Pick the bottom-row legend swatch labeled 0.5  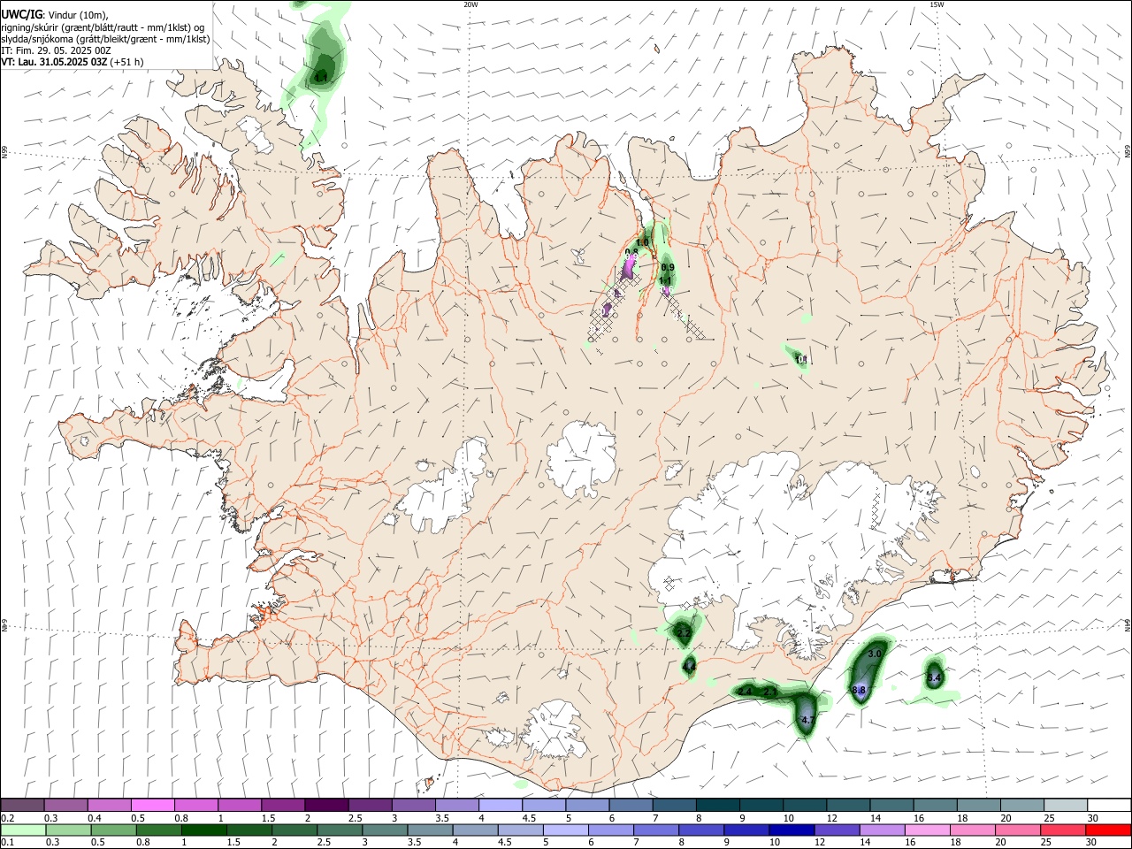[113, 830]
